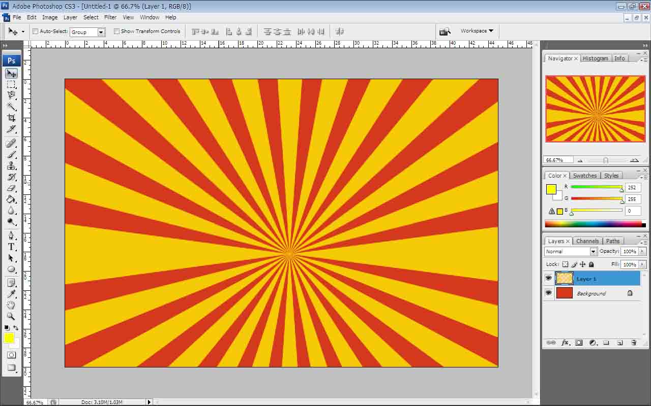
Task: Select the Path Selection tool
Action: (x=11, y=258)
